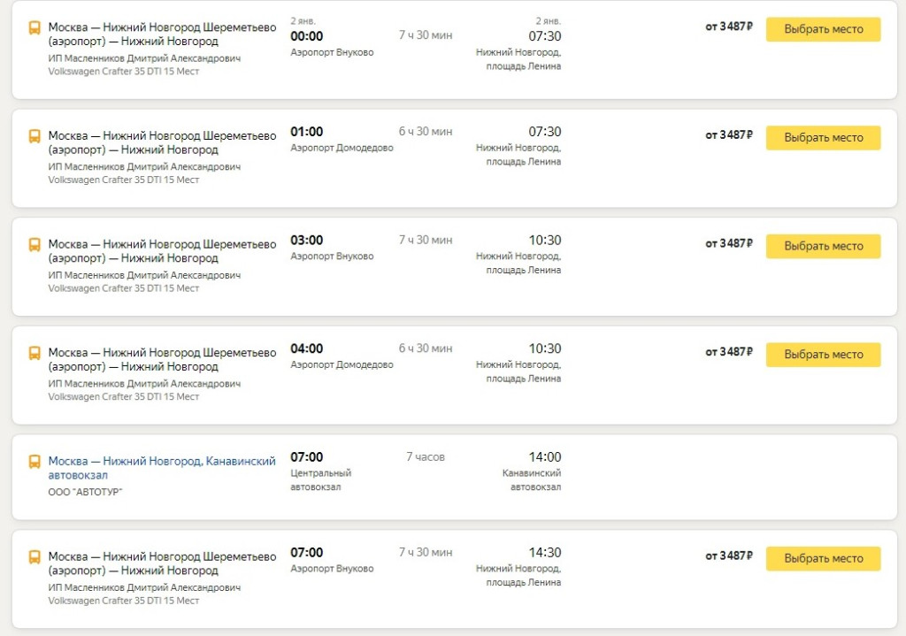
Task: Click bus icon of the 04:00 trip
Action: [x=35, y=353]
